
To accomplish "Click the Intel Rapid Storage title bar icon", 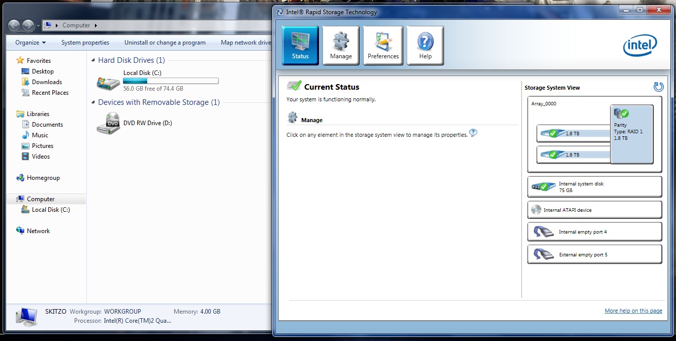I will tap(280, 12).
